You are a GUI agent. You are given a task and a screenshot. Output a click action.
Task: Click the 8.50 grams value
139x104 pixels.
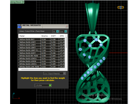[43, 53]
